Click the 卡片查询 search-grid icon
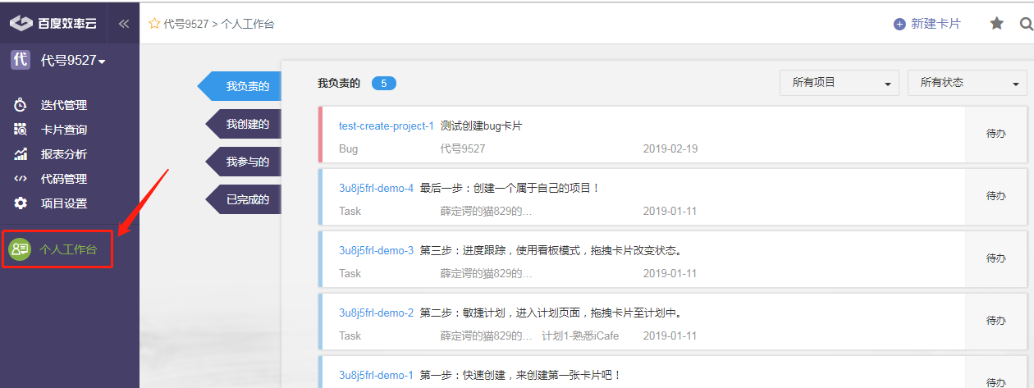1034x388 pixels. (x=21, y=130)
